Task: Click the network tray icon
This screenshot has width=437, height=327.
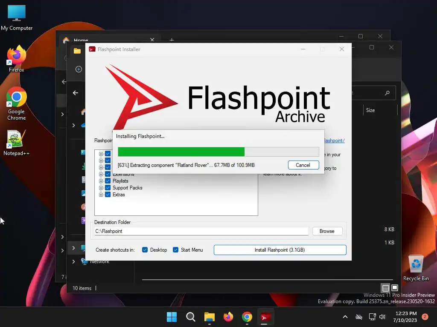Action: tap(372, 317)
